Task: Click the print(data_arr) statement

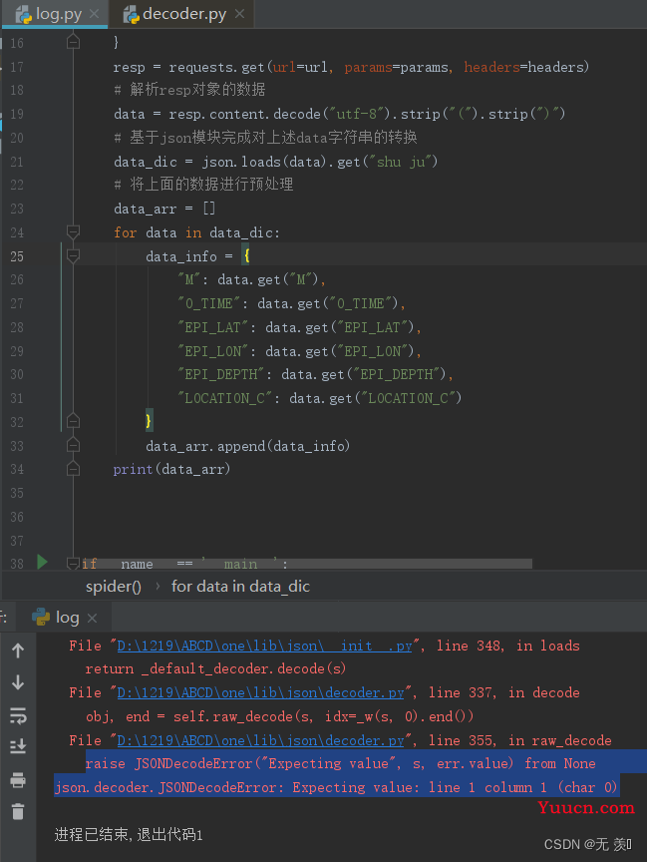Action: 171,469
